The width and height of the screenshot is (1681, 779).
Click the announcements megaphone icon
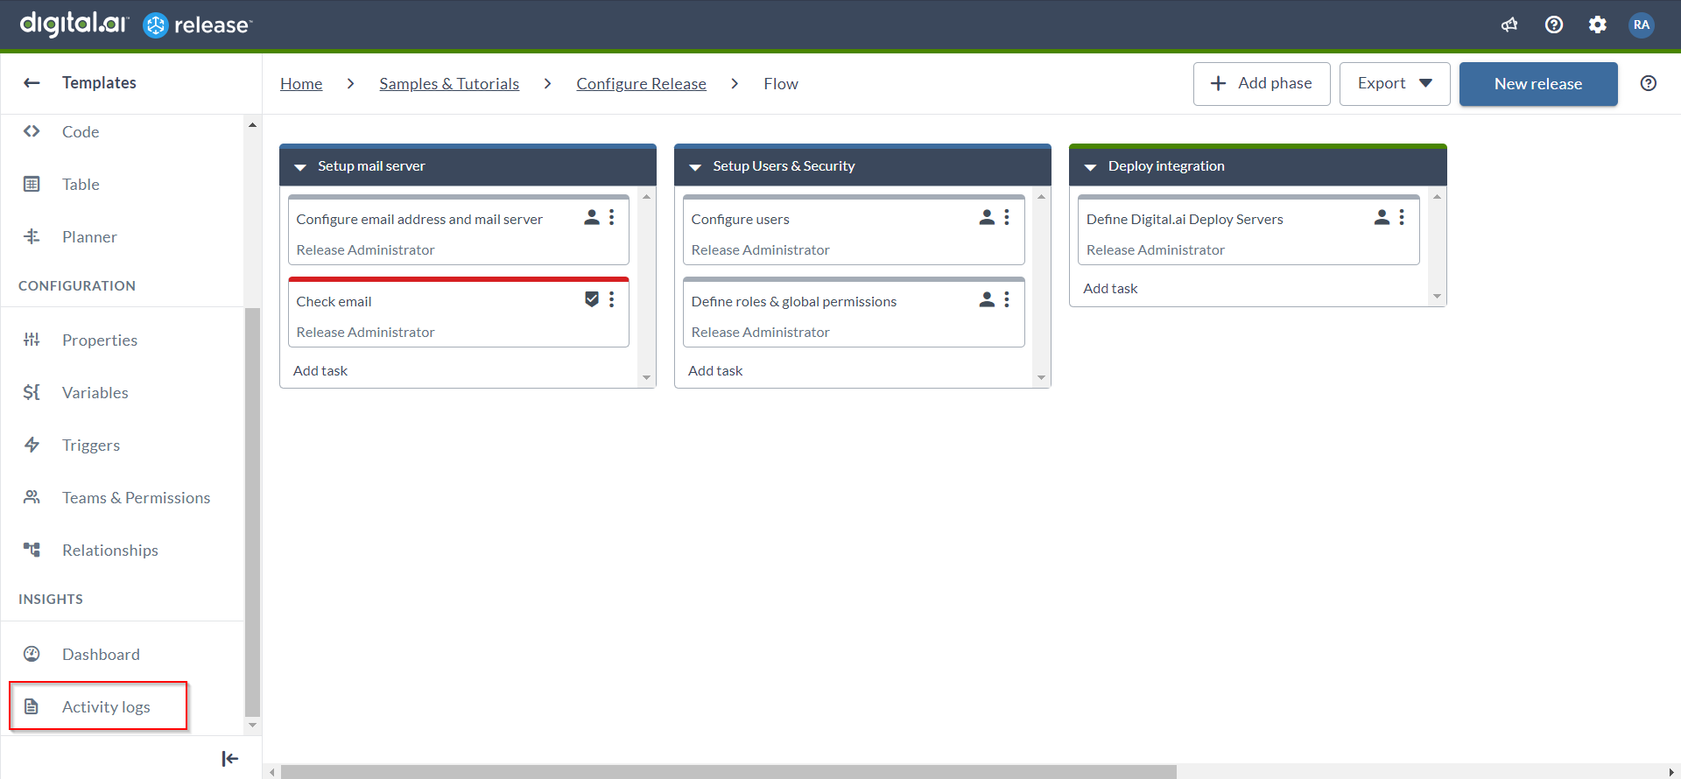coord(1509,25)
